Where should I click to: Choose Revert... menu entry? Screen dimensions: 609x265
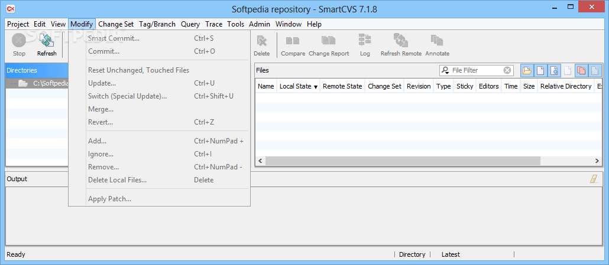[x=159, y=122]
